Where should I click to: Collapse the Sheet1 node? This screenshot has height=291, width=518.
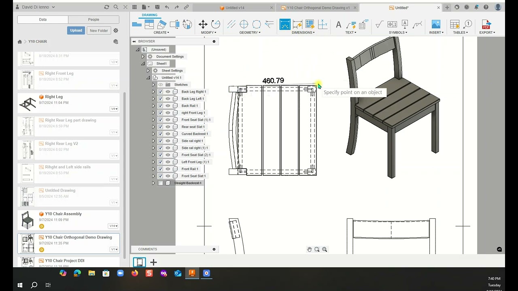pyautogui.click(x=143, y=63)
